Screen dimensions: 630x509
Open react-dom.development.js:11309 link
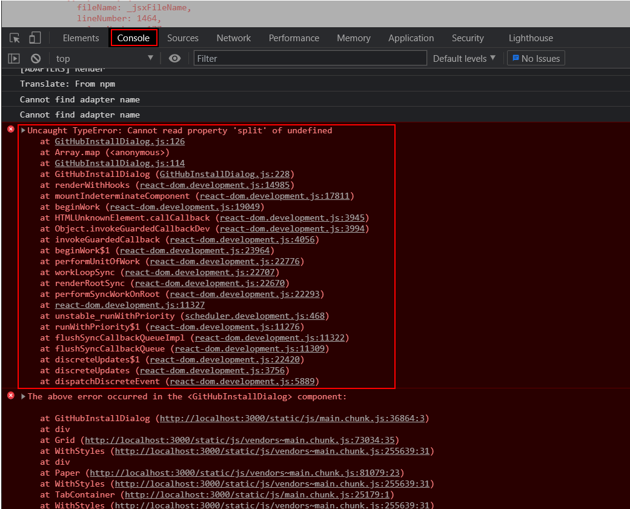pyautogui.click(x=250, y=348)
